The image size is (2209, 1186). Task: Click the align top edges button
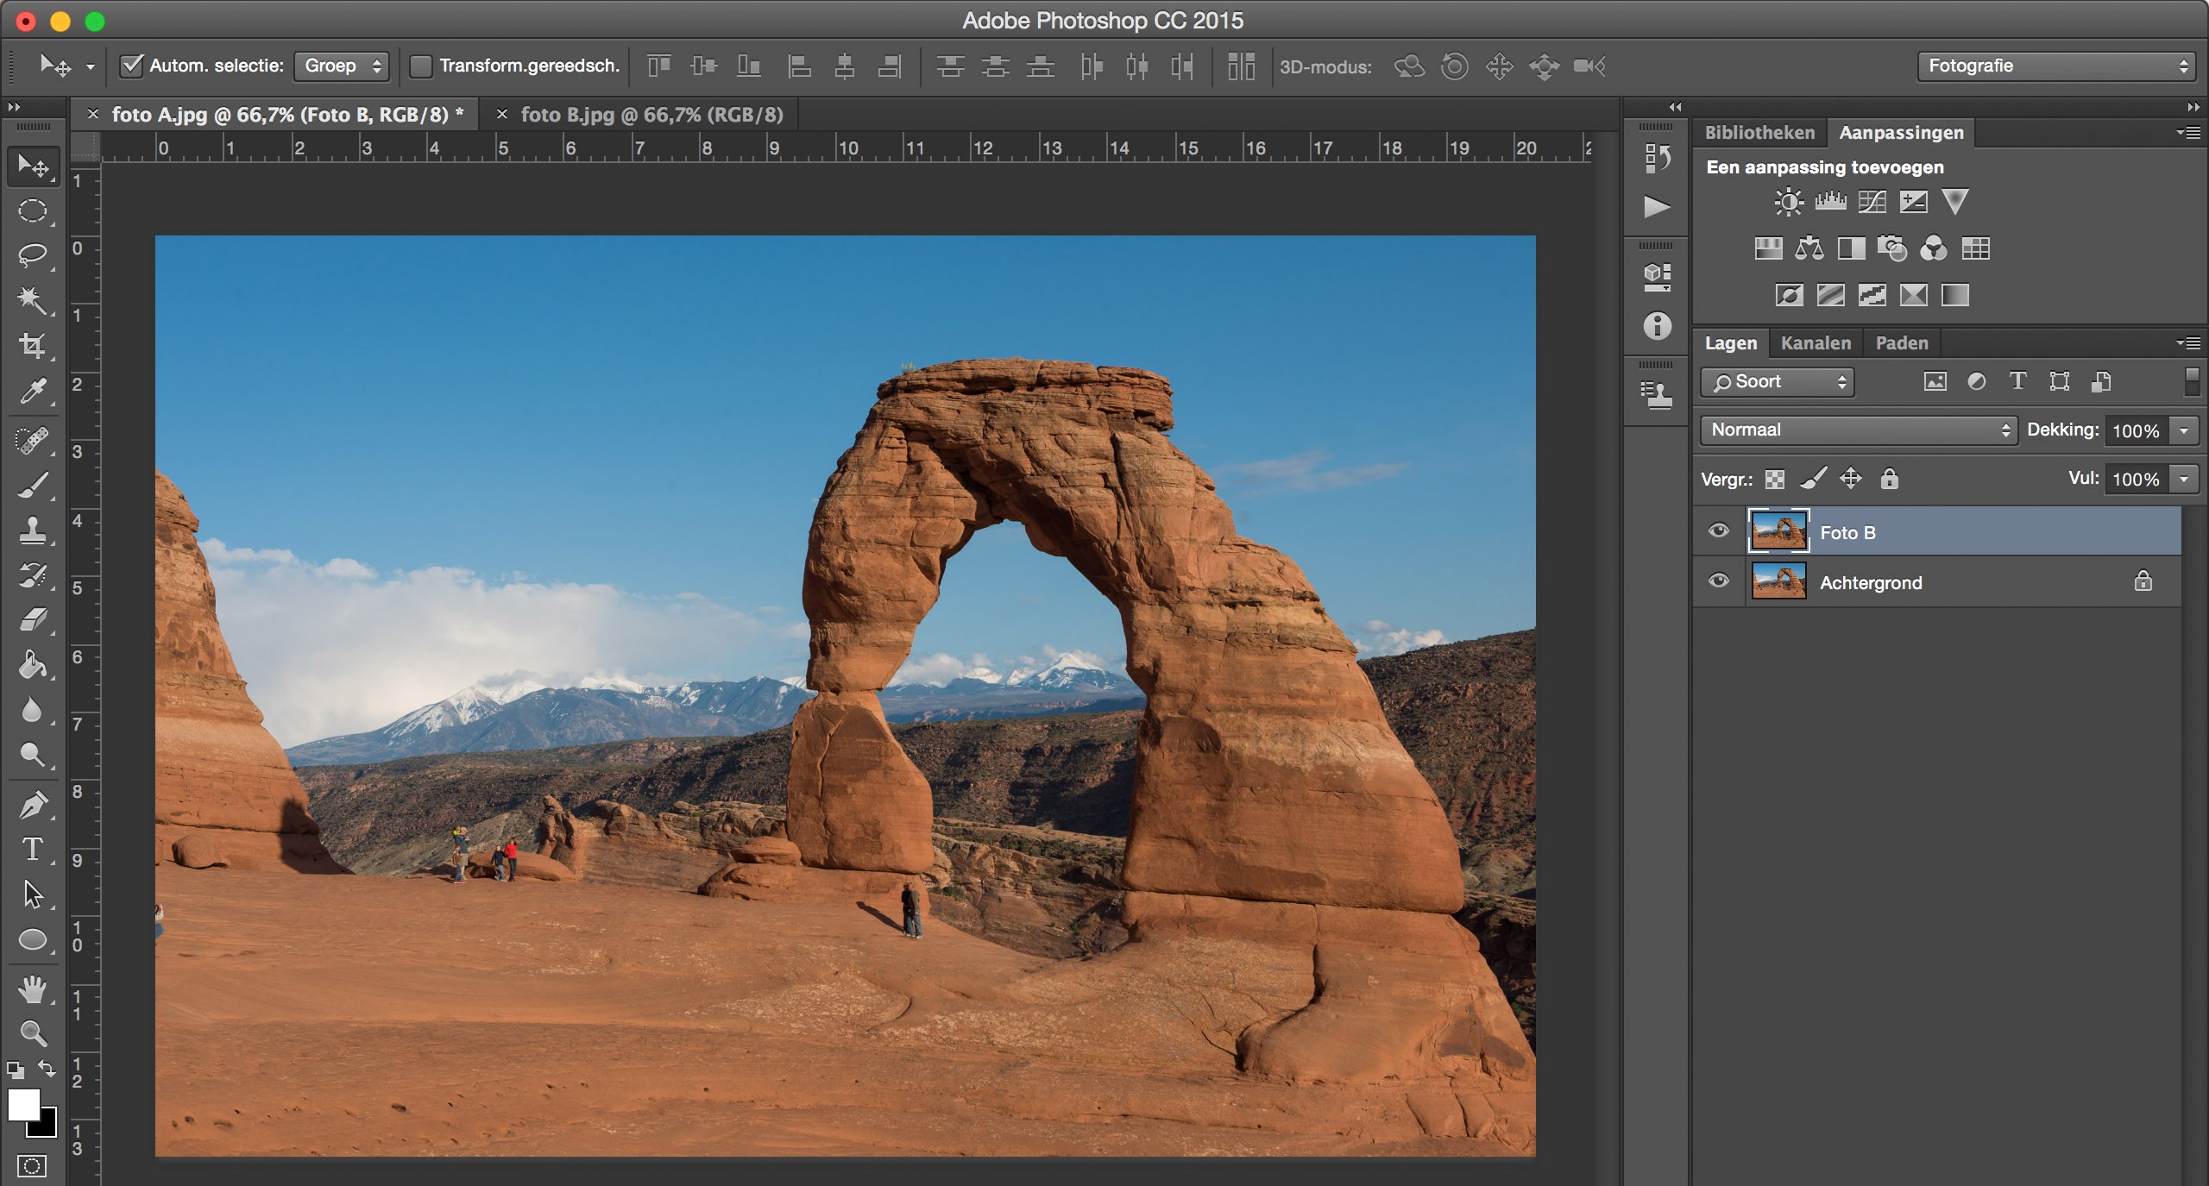pyautogui.click(x=658, y=66)
